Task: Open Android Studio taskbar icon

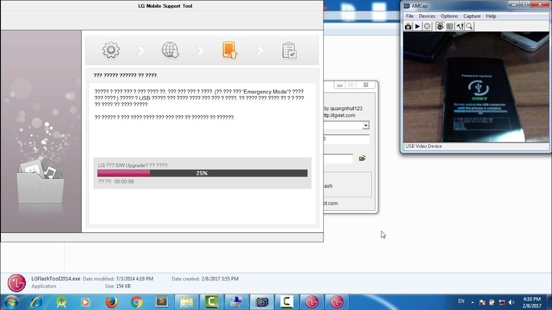Action: 61,302
